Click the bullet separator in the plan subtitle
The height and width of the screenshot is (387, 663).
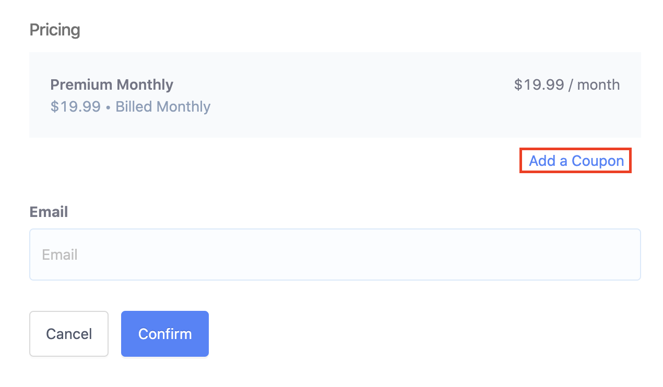pos(108,107)
